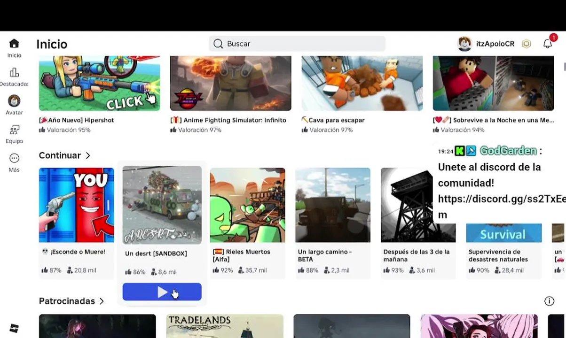The height and width of the screenshot is (338, 566).
Task: Open the Robux hexagon icon
Action: (527, 44)
